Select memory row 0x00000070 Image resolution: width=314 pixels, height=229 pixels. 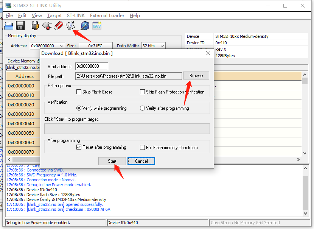pyautogui.click(x=23, y=152)
